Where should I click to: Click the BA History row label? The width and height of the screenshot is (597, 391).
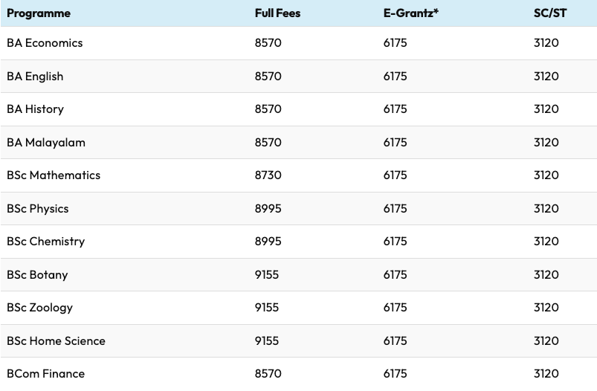coord(35,109)
